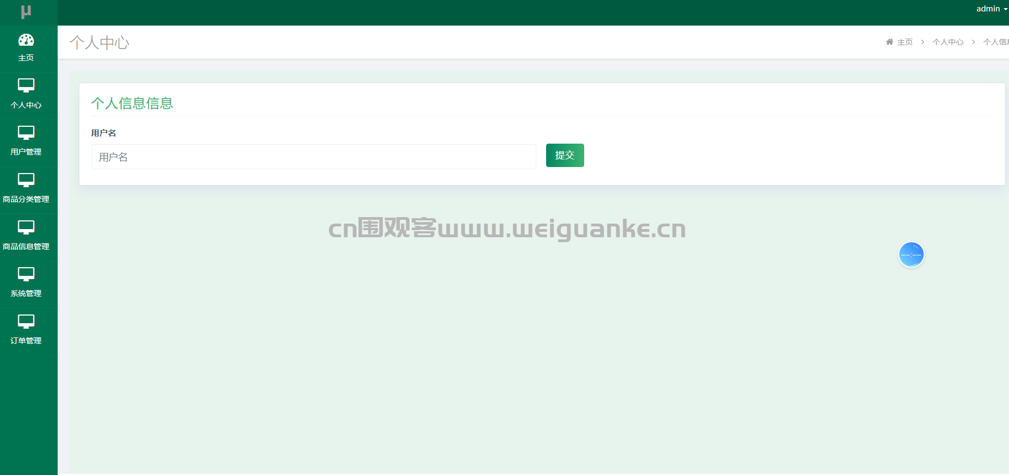
Task: Open 个人中心 via its monitor icon
Action: pos(26,85)
